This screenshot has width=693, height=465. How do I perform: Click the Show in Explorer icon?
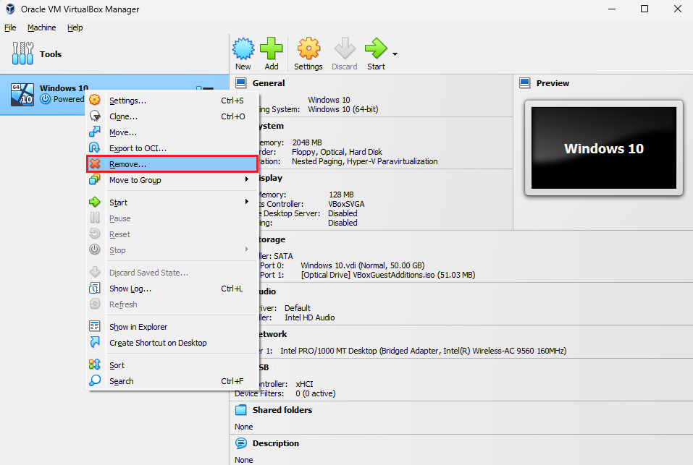[x=95, y=326]
